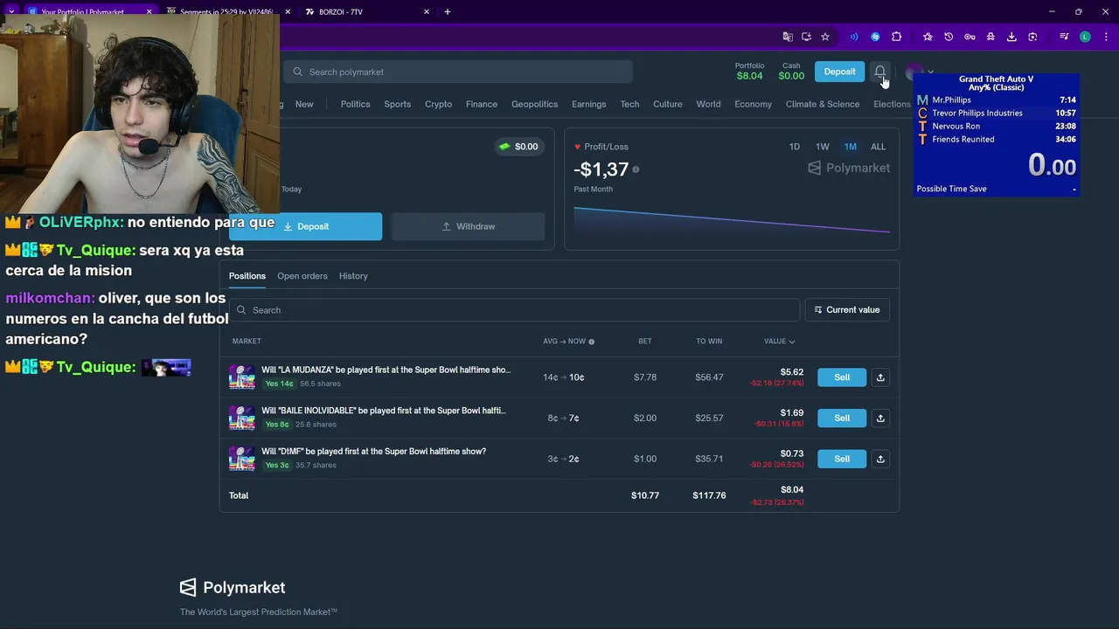1119x629 pixels.
Task: Open the browser downloads icon
Action: coord(1011,37)
